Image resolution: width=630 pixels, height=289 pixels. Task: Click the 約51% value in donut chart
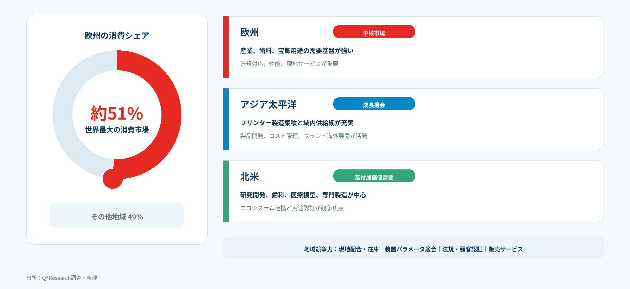pyautogui.click(x=117, y=113)
